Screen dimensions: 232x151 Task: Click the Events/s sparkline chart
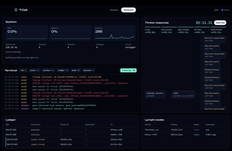114,37
